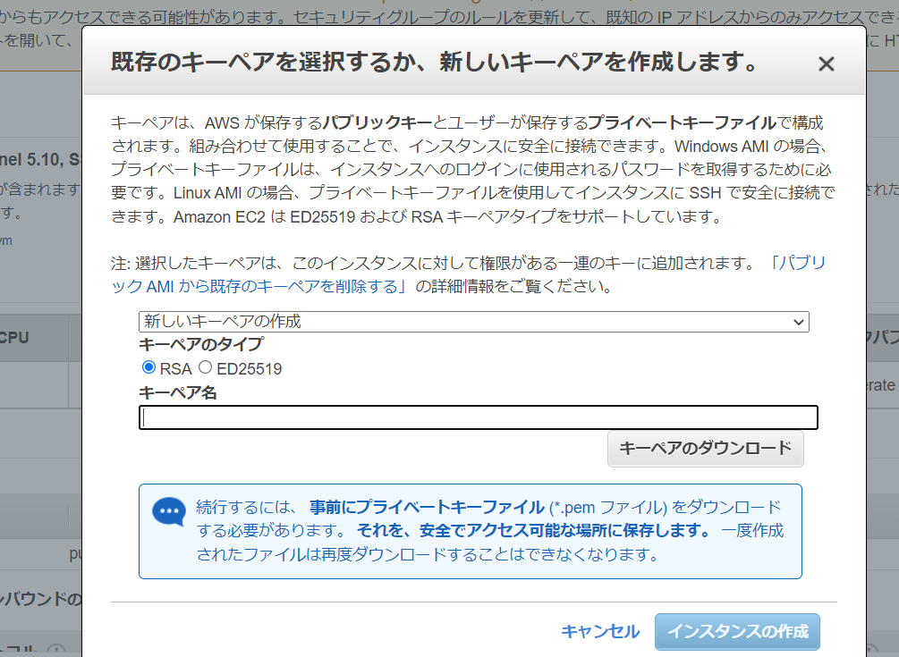This screenshot has width=899, height=657.
Task: Click the bold 事前にプライベートキーファイル text
Action: tap(427, 508)
